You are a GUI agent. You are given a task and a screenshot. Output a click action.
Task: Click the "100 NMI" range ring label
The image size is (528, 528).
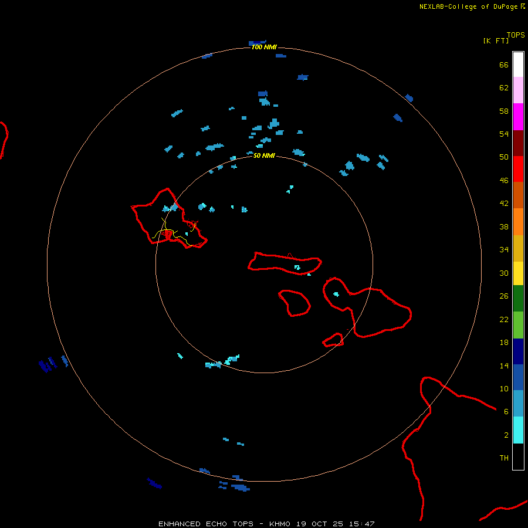coord(264,47)
